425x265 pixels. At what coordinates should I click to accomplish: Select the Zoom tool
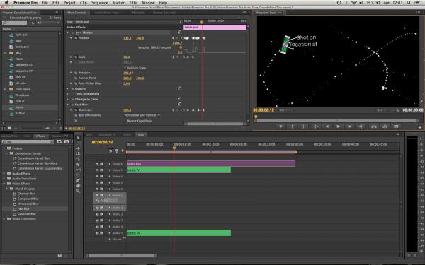(78, 191)
